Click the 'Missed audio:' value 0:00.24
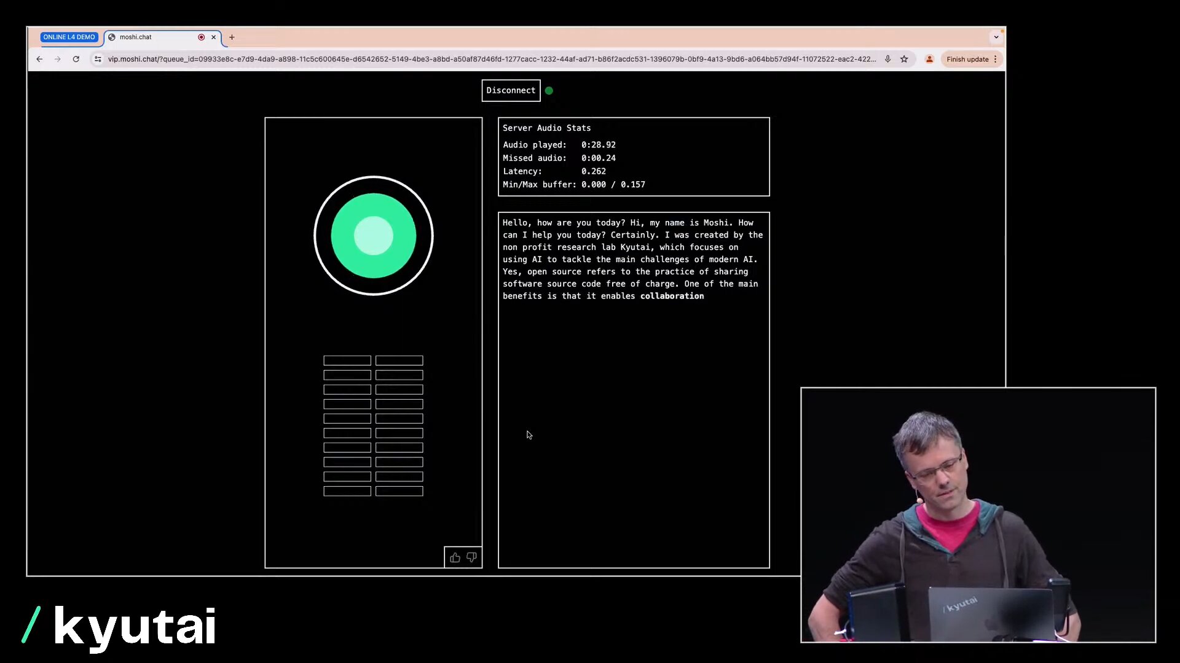1180x663 pixels. coord(598,158)
